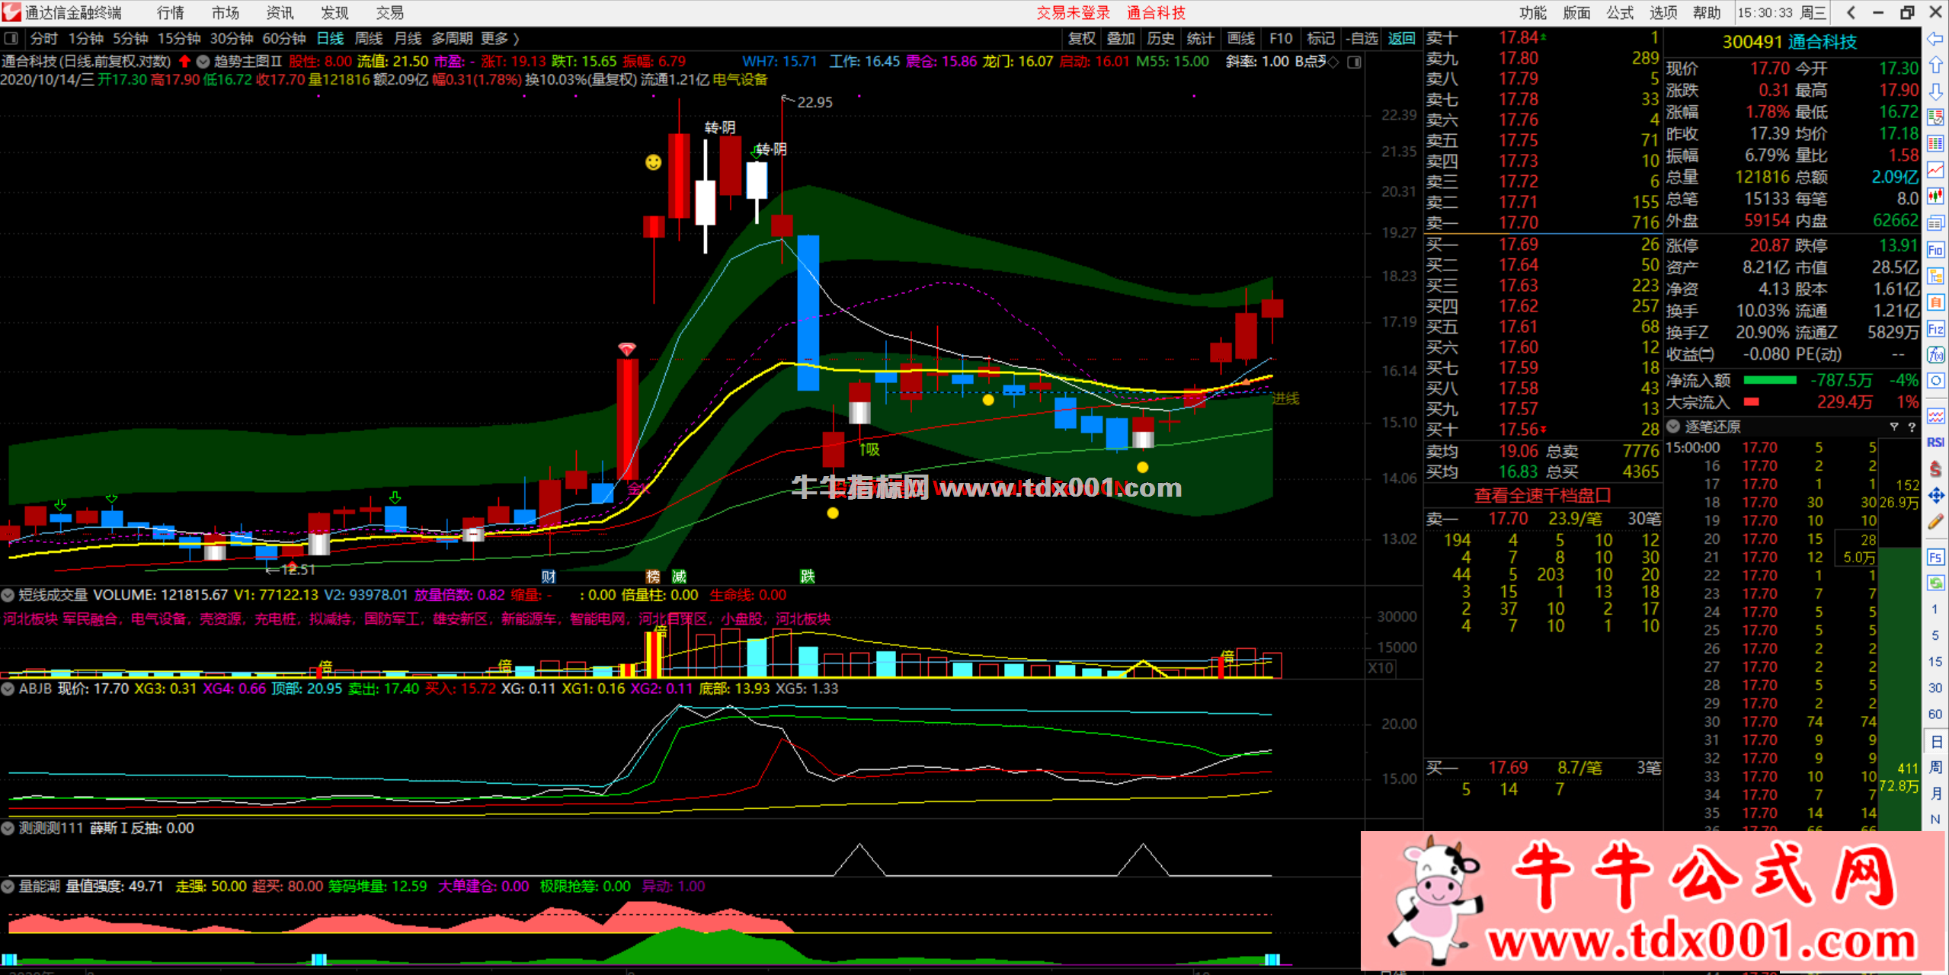Click the 标记 button
This screenshot has width=1949, height=975.
coord(1321,38)
